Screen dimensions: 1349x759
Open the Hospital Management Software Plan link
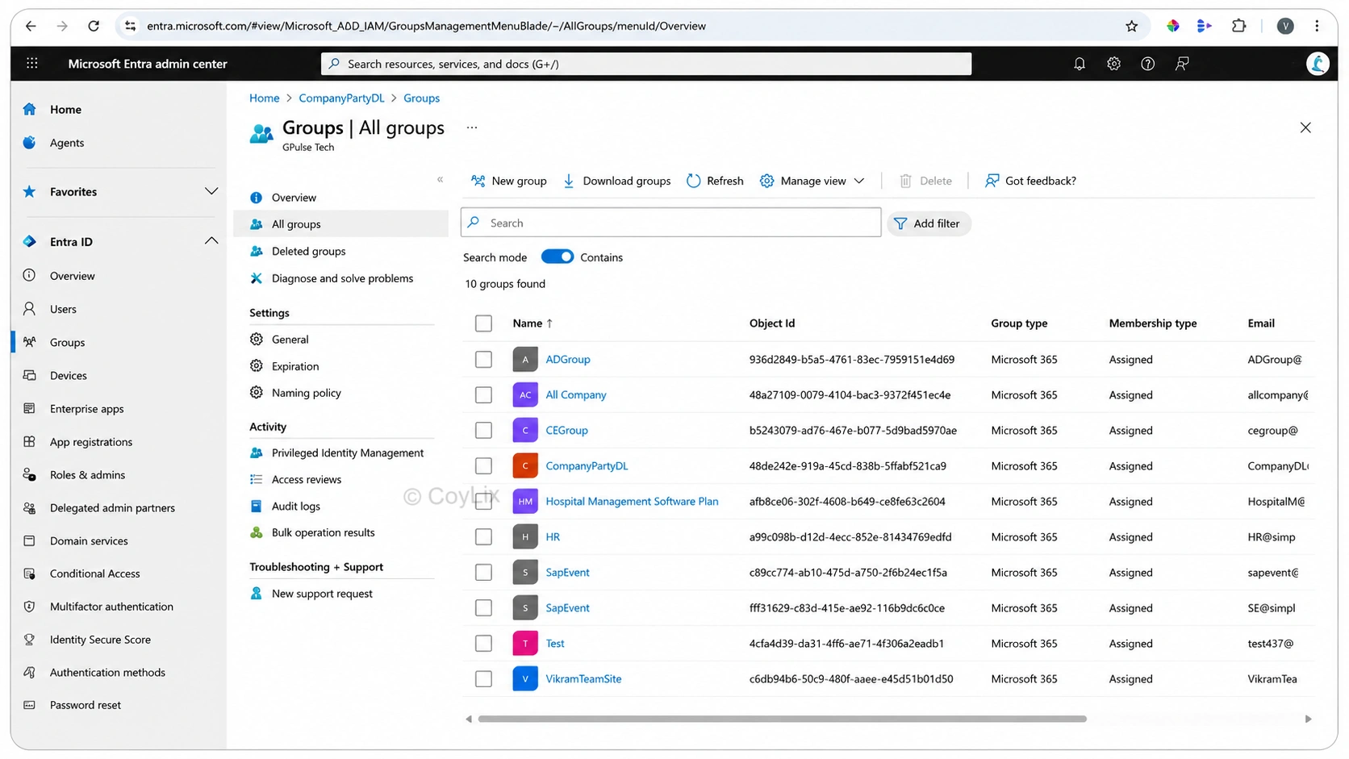point(632,501)
